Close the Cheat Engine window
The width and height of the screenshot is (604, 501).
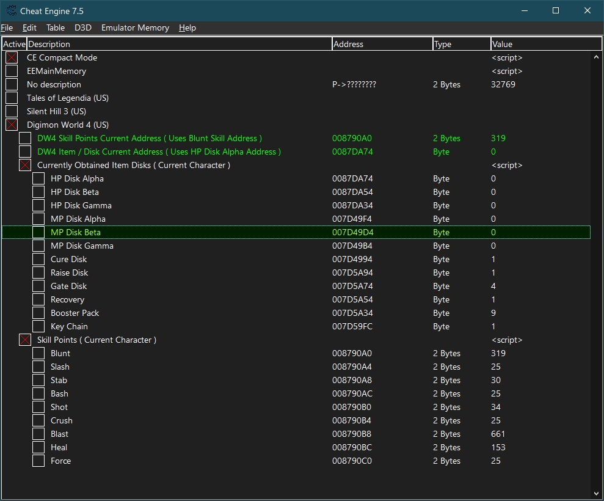pos(587,11)
